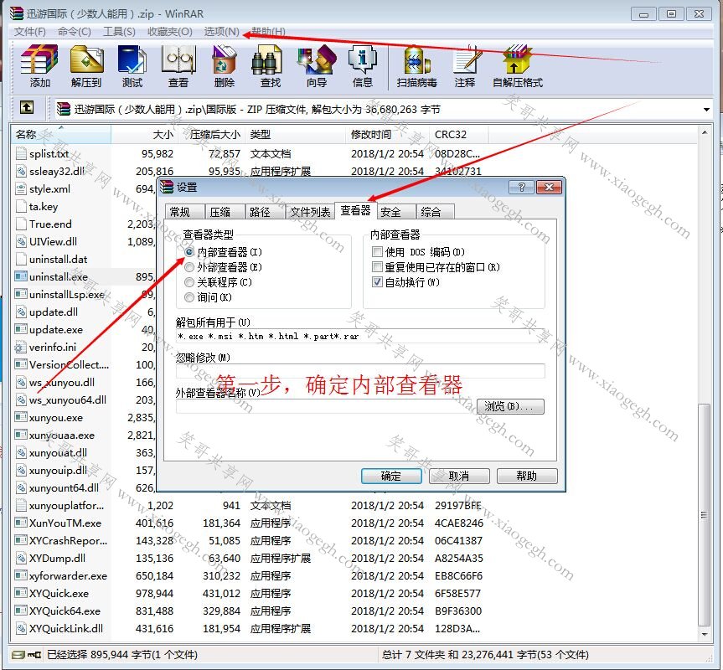Click the 解压到 (Extract to) toolbar icon
This screenshot has width=723, height=670.
click(86, 59)
